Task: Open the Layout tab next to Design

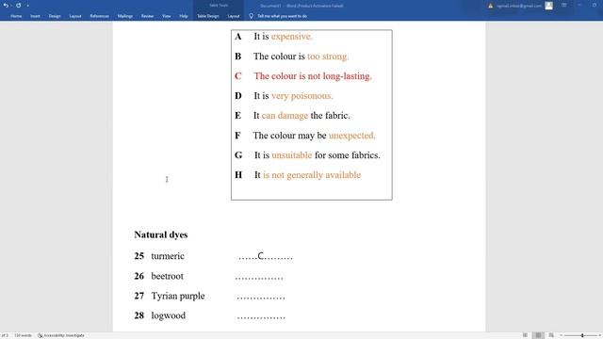Action: (75, 16)
